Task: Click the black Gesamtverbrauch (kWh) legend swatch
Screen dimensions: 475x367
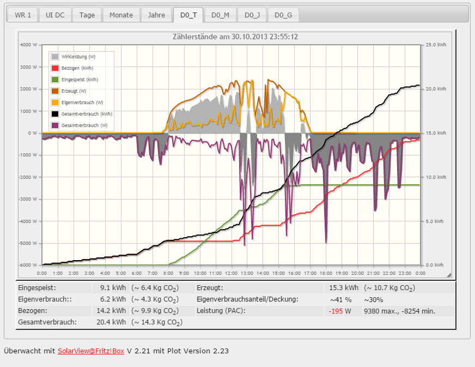Action: pos(55,114)
